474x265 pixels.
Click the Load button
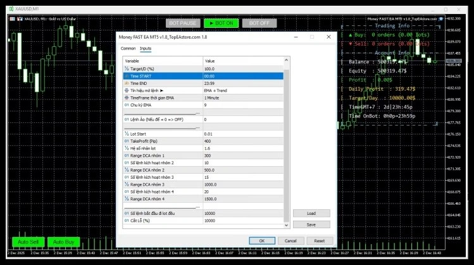(311, 214)
